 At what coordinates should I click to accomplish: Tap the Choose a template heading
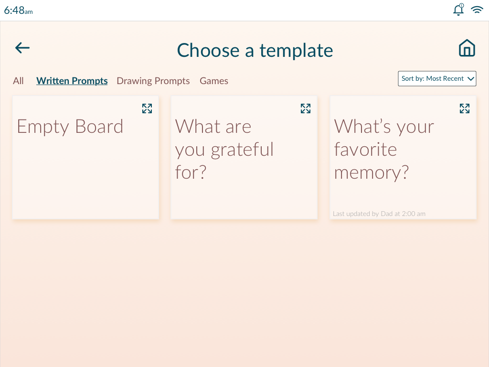click(x=255, y=50)
